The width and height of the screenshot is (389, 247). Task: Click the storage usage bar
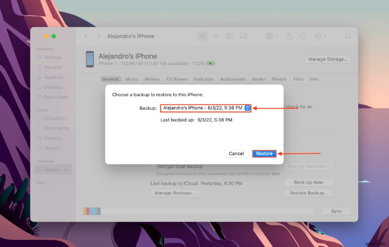coord(199,212)
